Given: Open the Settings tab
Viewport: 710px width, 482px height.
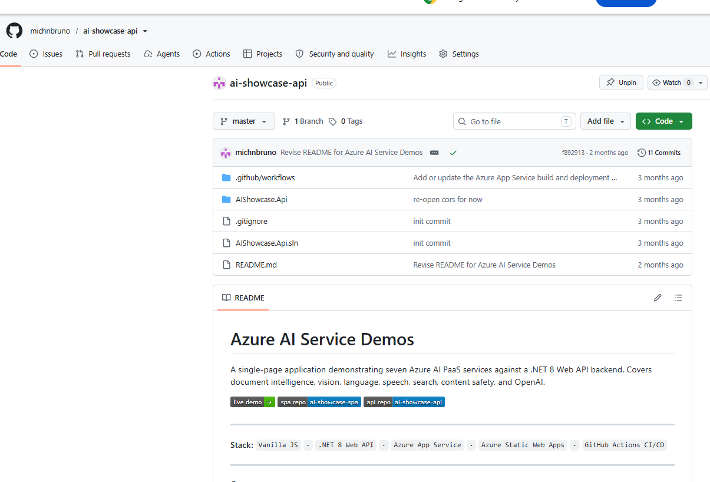Looking at the screenshot, I should (x=459, y=54).
